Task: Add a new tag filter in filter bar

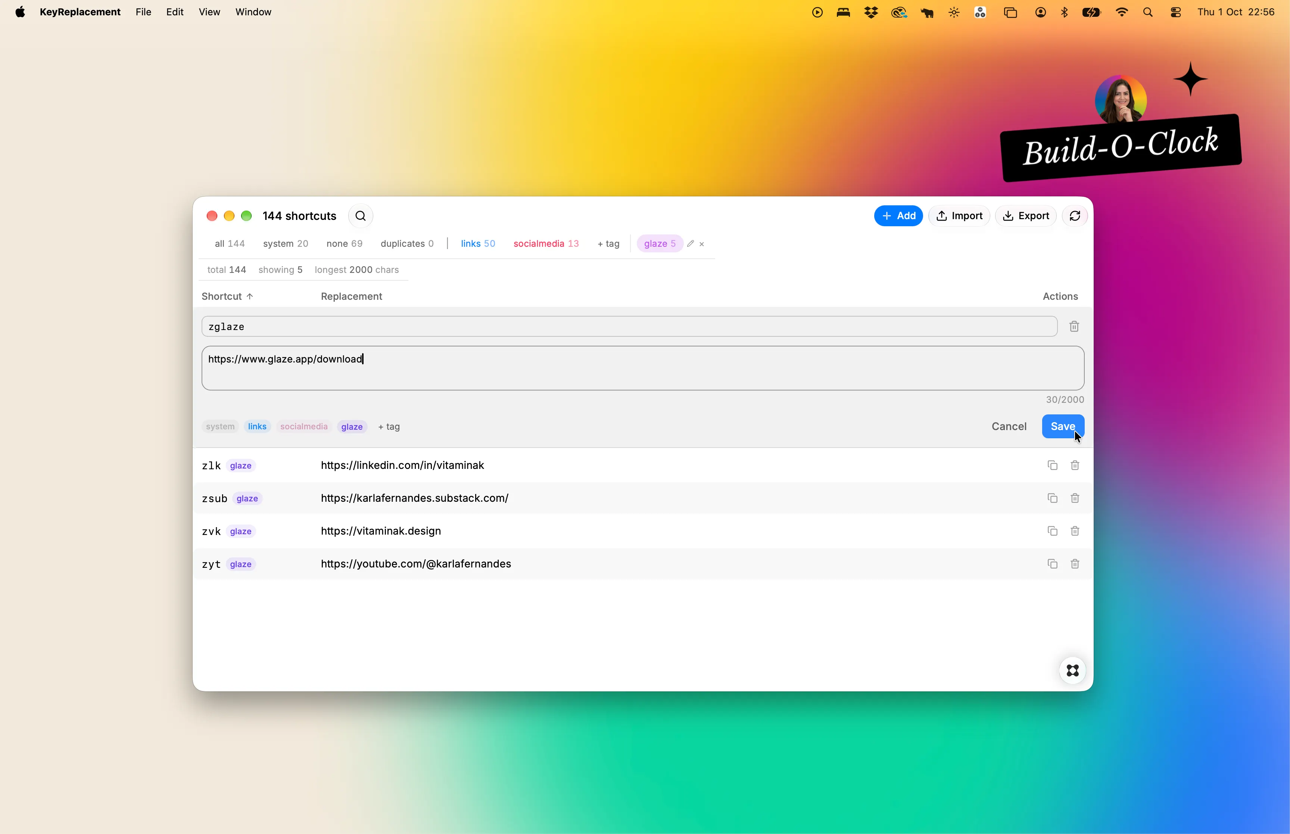Action: pos(608,244)
